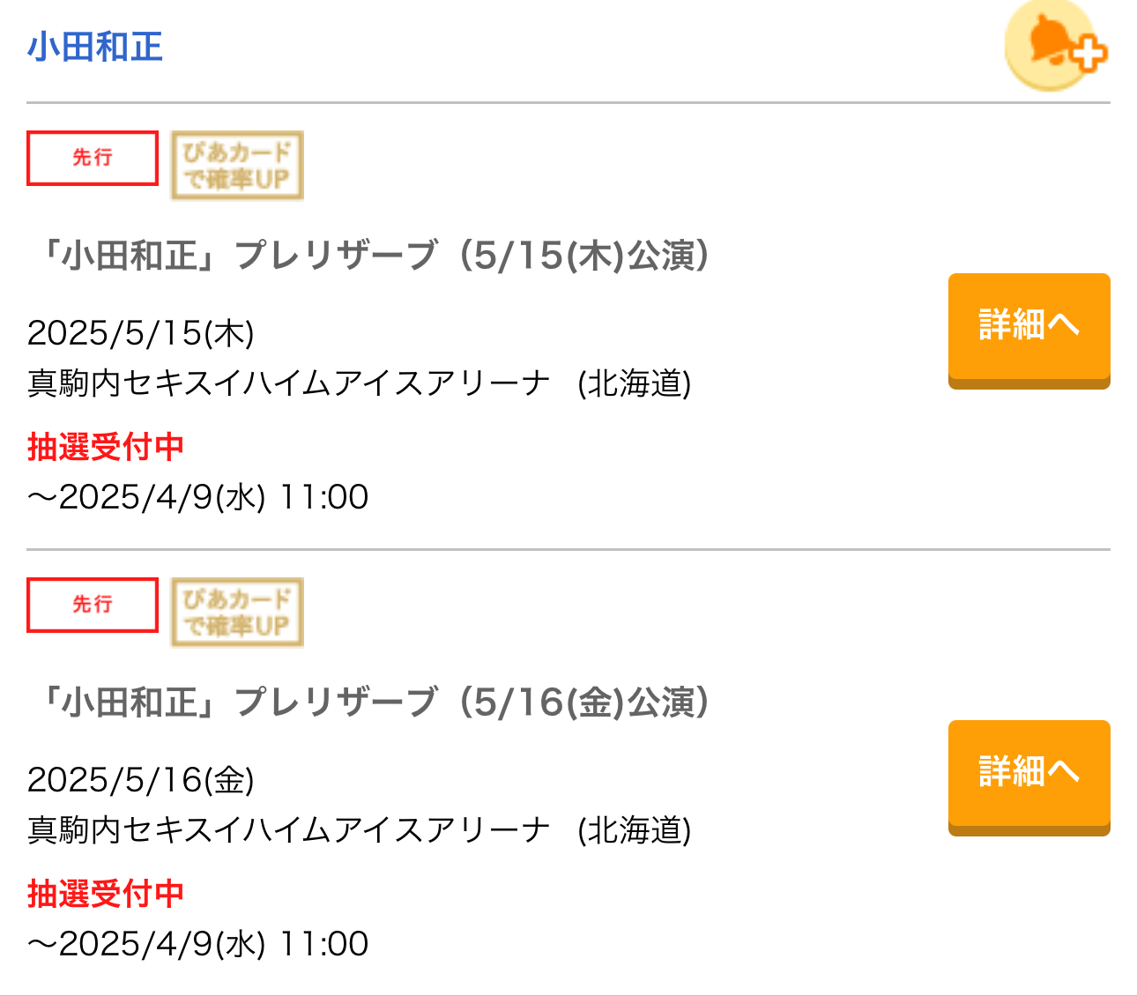1137x996 pixels.
Task: Click the venue name under 5/15 show
Action: point(289,383)
